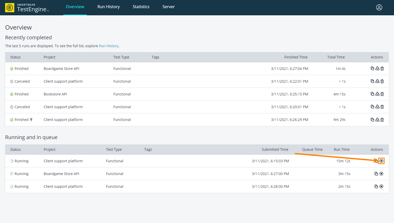Switch to the Run History tab
Image resolution: width=394 pixels, height=223 pixels.
(108, 7)
